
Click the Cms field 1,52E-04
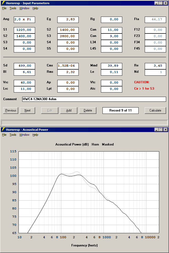point(68,66)
